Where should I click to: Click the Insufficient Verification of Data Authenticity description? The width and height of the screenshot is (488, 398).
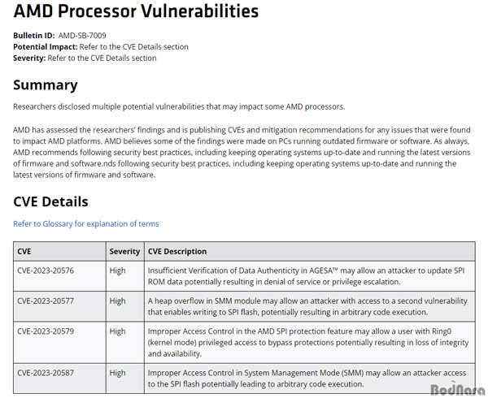[307, 276]
